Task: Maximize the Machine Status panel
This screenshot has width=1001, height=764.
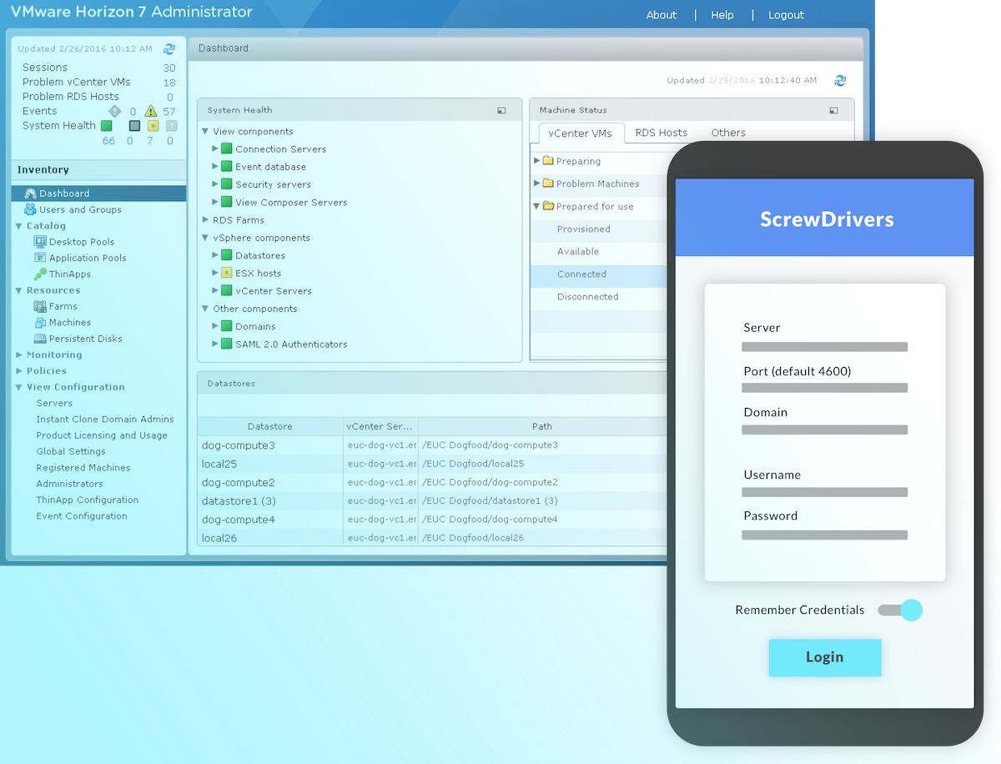Action: click(833, 110)
